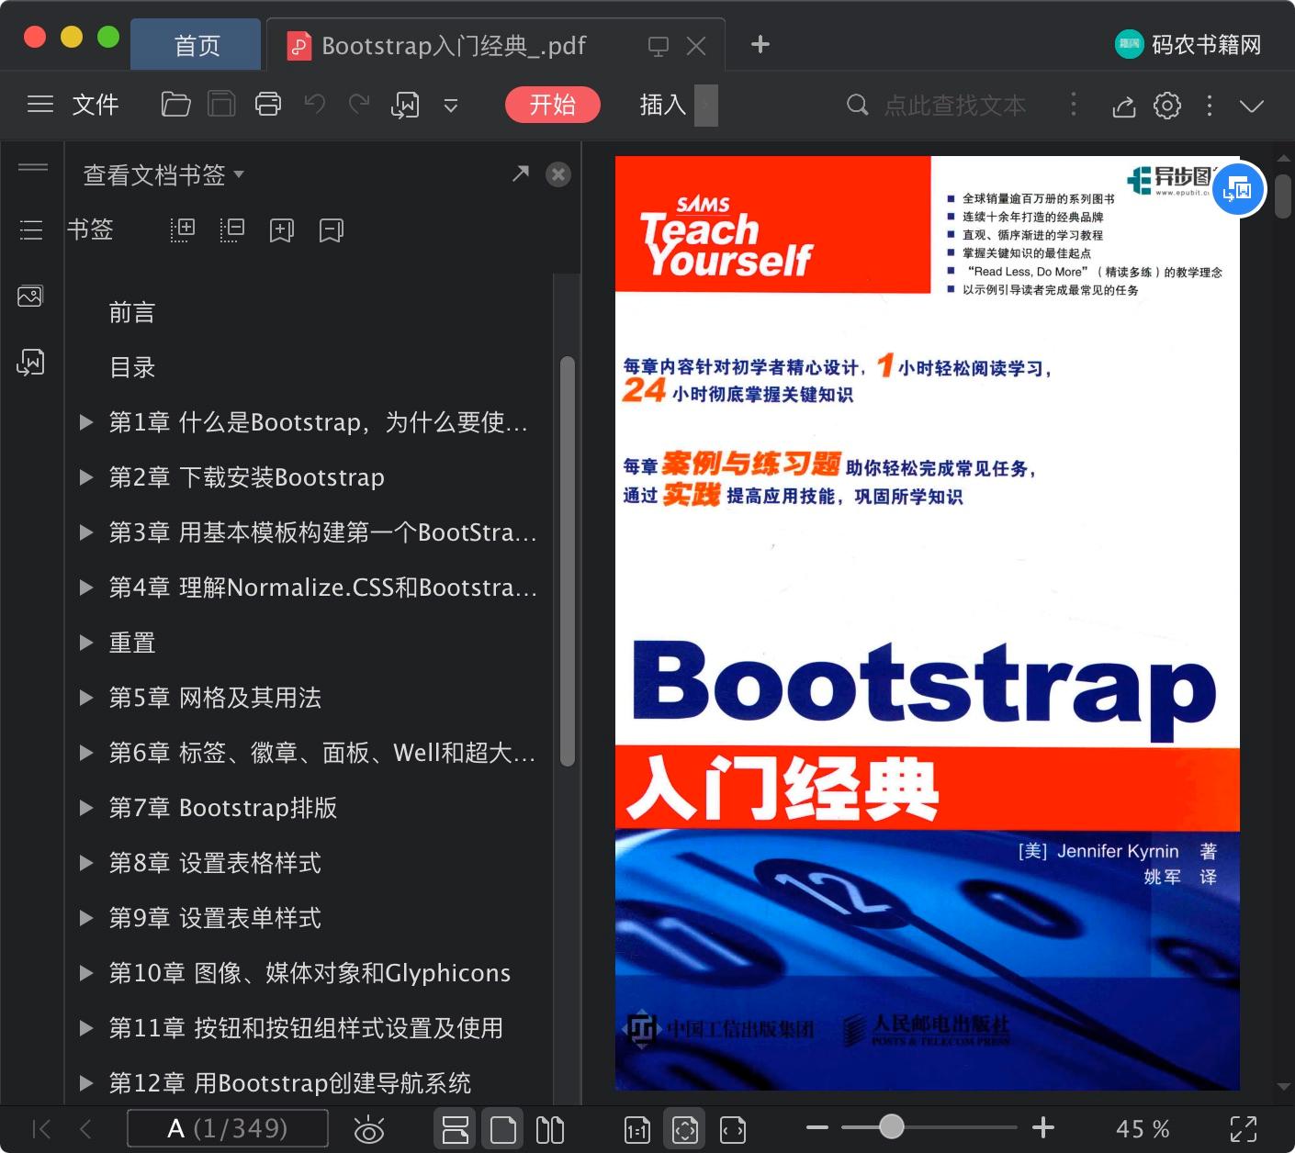Viewport: 1295px width, 1153px height.
Task: Show the bookmarks list sidebar icon
Action: 31,229
